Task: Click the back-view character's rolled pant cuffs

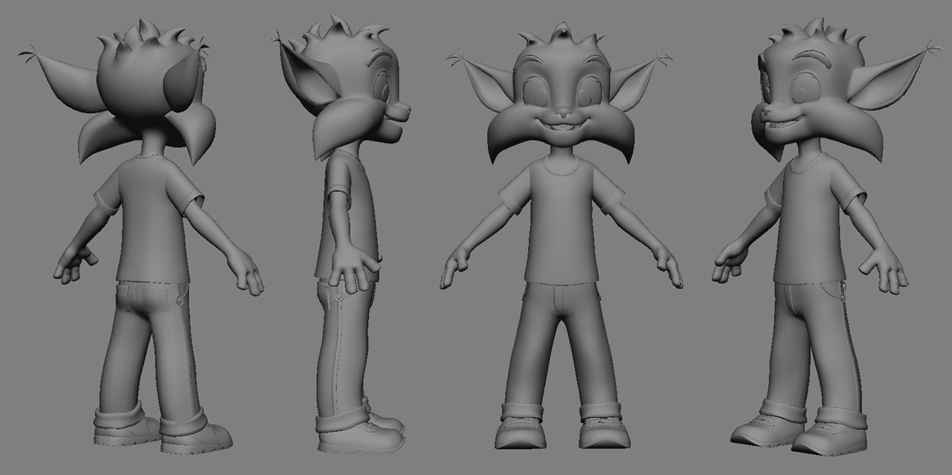Action: [119, 413]
